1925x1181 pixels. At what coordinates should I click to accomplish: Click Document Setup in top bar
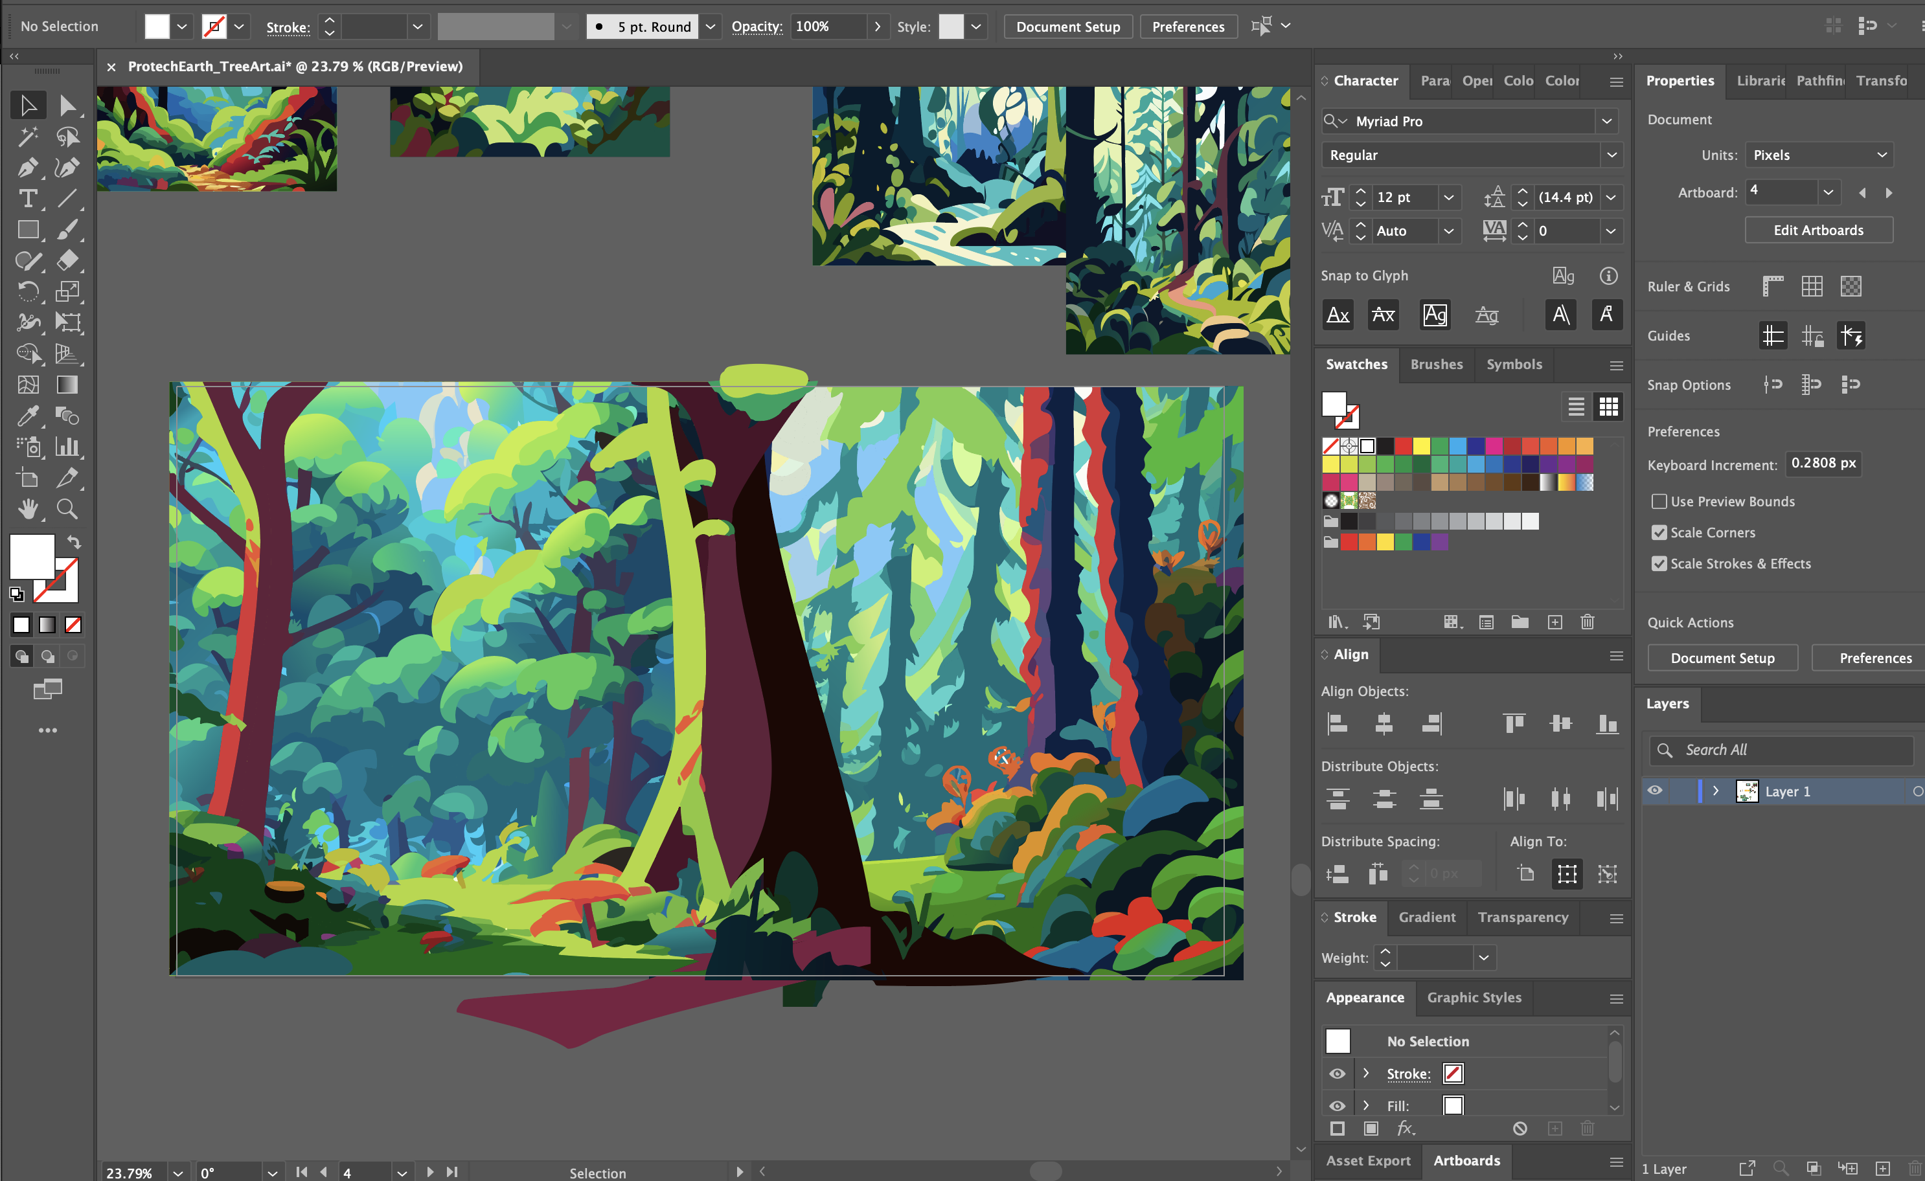(x=1067, y=27)
